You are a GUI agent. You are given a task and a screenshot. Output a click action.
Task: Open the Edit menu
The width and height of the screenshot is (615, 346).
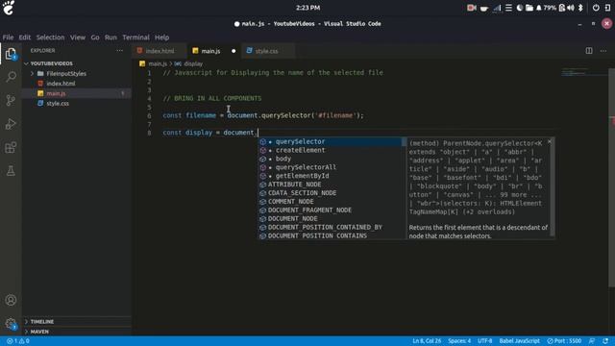point(25,37)
